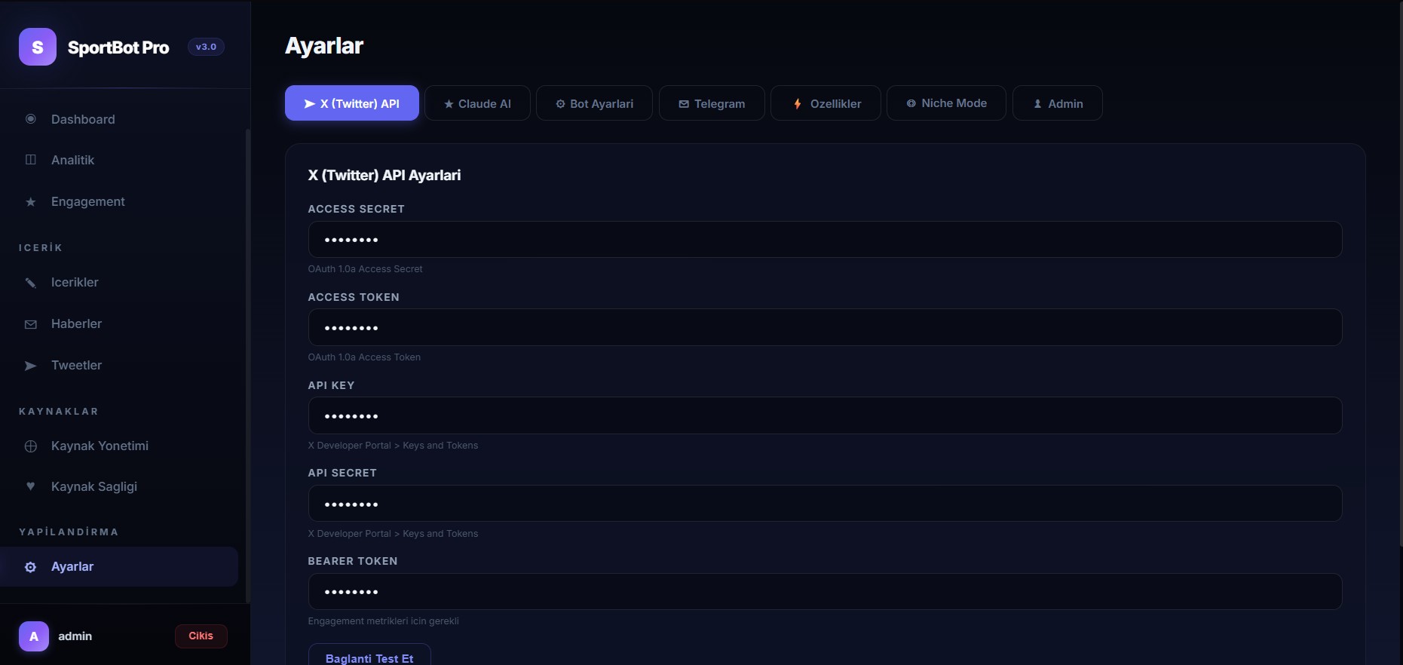Screen dimensions: 1403x665
Task: Open the Niche Mode tab
Action: point(946,103)
